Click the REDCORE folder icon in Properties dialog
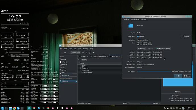Image resolution: width=196 pixels, height=110 pixels. [x=131, y=26]
